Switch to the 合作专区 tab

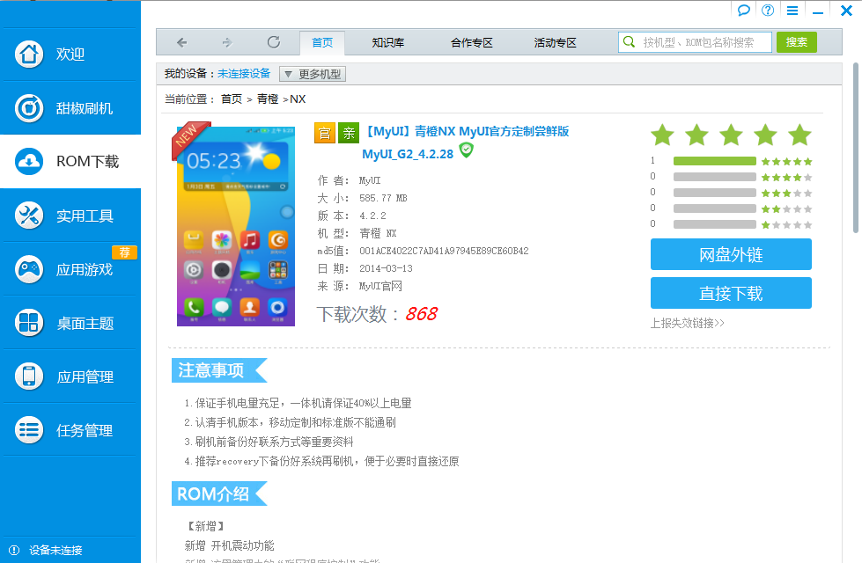tap(472, 43)
